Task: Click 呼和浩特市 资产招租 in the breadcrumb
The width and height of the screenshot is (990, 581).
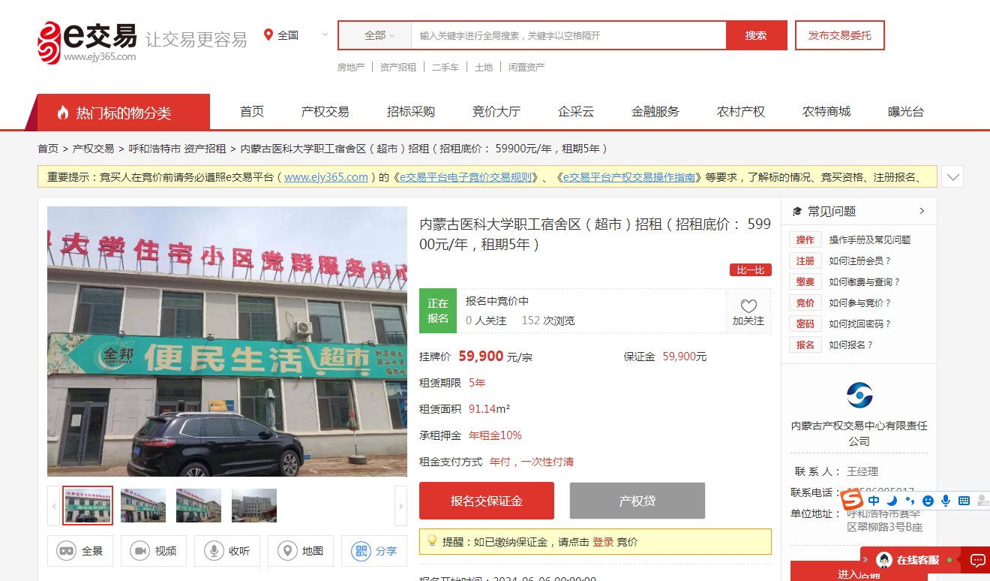Action: coord(177,149)
